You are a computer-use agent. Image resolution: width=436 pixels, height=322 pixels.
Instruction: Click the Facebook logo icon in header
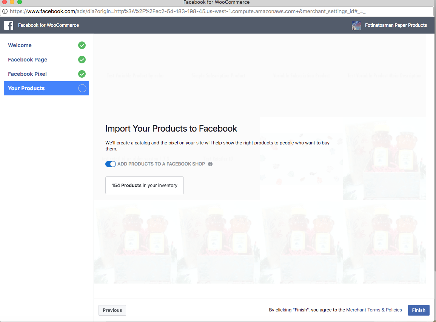click(9, 25)
